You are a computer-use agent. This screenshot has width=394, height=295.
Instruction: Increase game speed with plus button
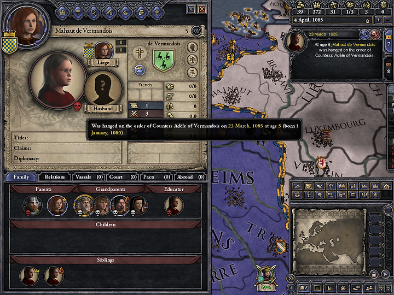tap(379, 20)
